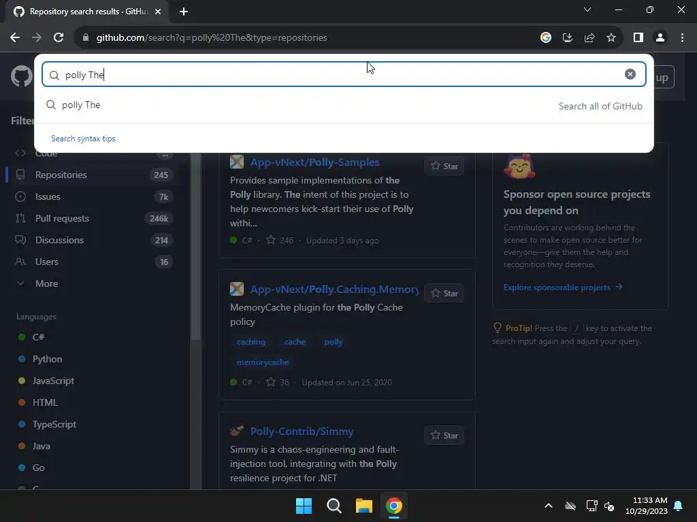Share this page icon
Viewport: 697px width, 522px height.
[589, 38]
